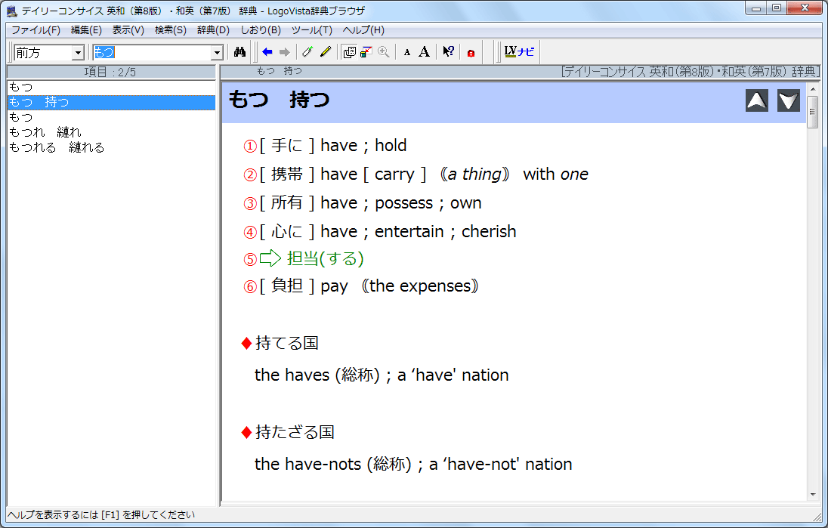
Task: Click the magnifier zoom icon
Action: click(x=384, y=52)
